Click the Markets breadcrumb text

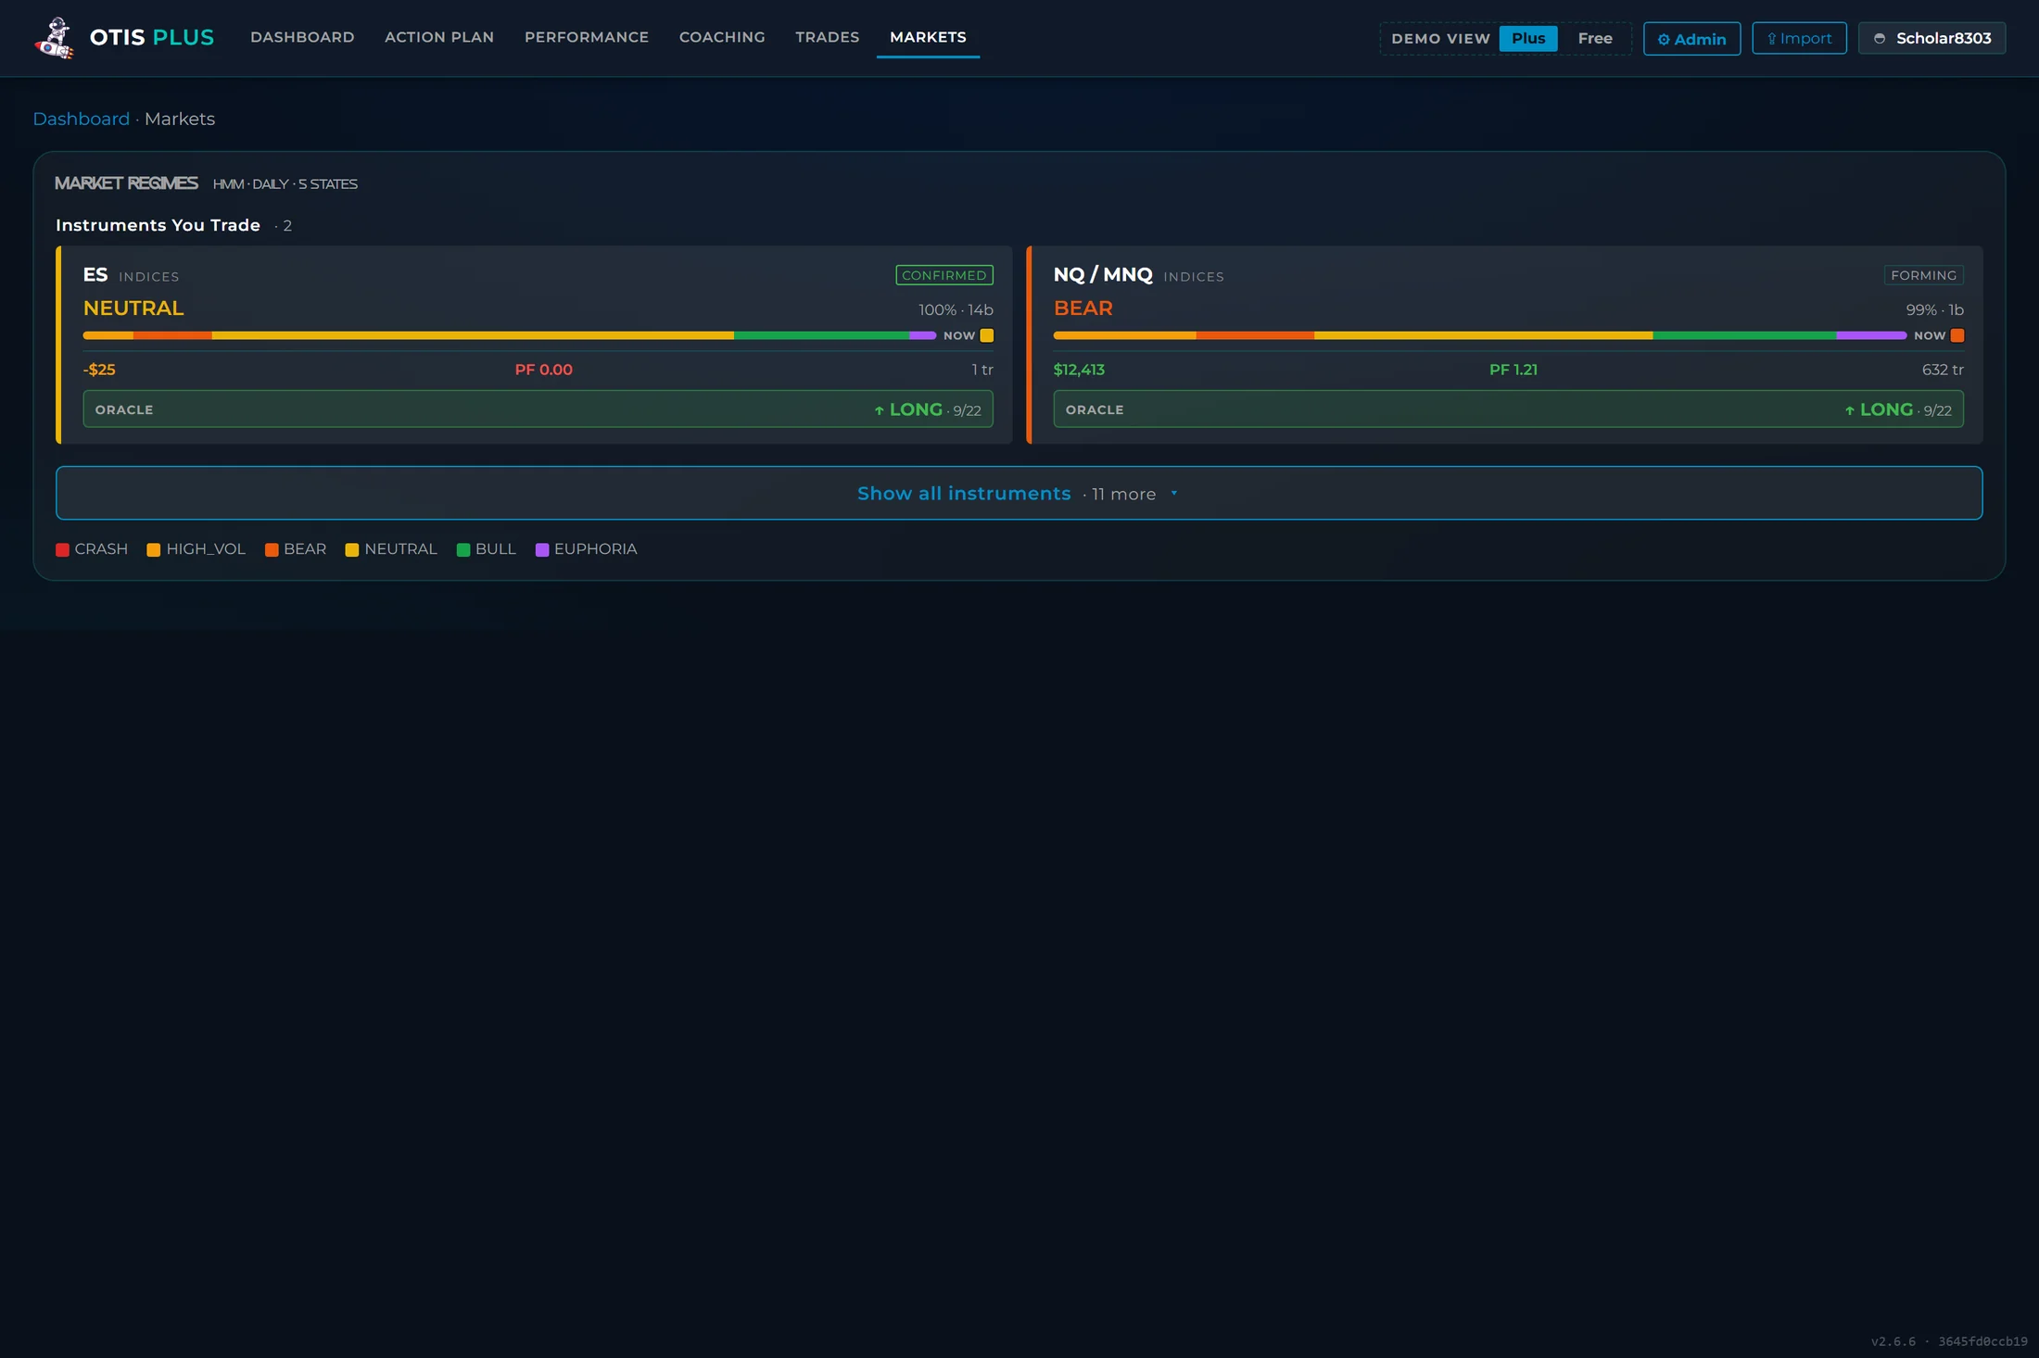[180, 119]
